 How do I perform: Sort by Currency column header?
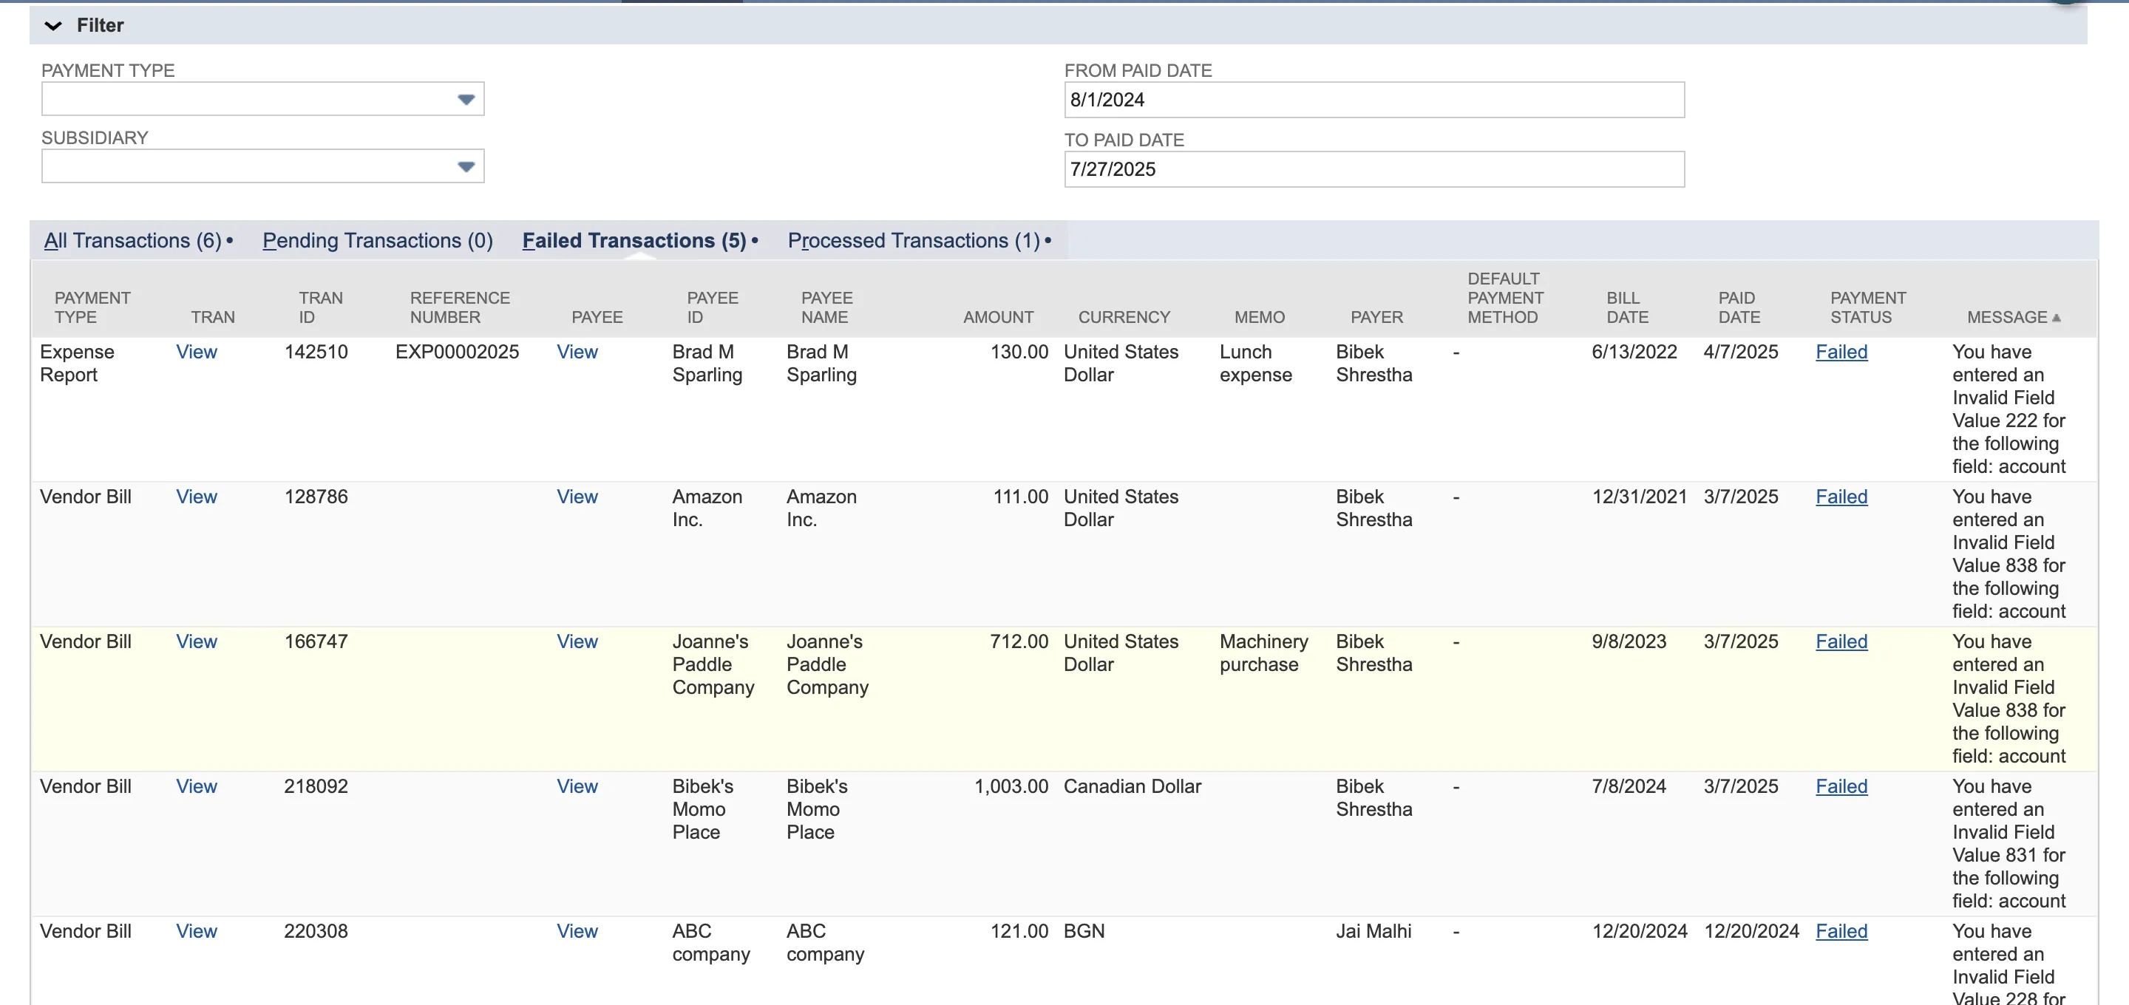point(1124,317)
